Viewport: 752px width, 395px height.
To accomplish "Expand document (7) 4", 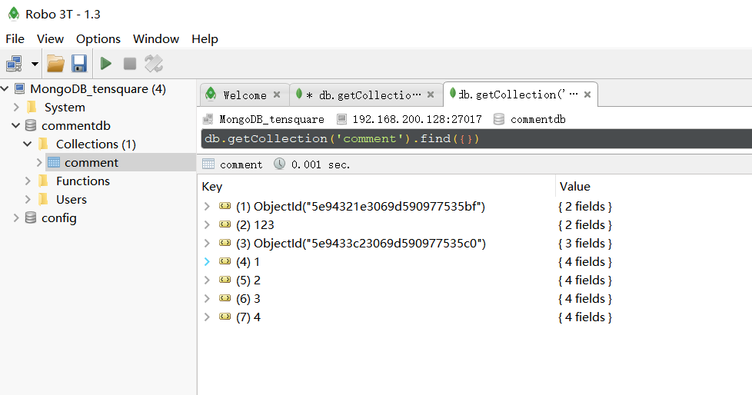I will 207,317.
